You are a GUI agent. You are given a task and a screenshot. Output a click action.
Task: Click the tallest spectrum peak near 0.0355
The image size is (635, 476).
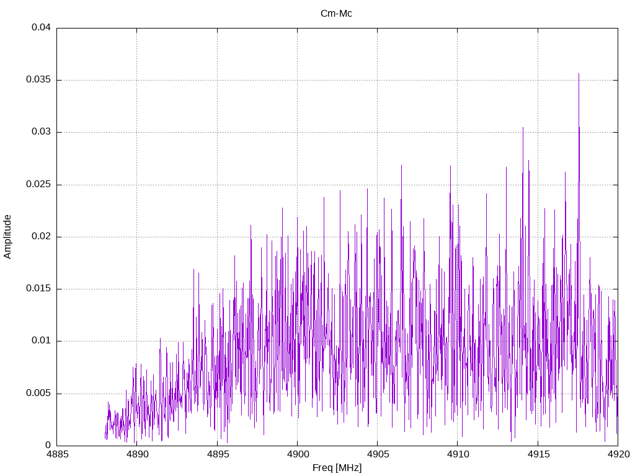point(579,74)
